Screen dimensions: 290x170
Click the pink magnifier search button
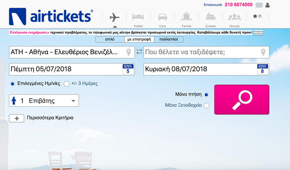[x=242, y=100]
